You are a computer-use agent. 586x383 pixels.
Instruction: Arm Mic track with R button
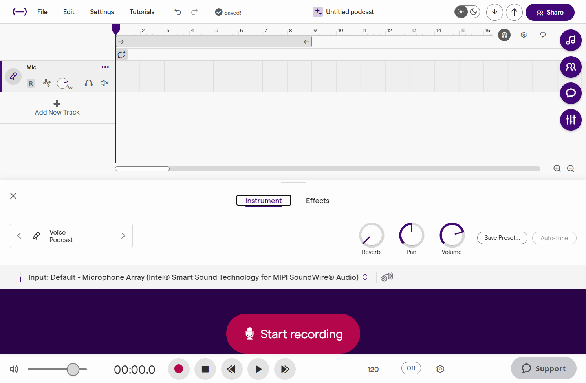tap(31, 83)
